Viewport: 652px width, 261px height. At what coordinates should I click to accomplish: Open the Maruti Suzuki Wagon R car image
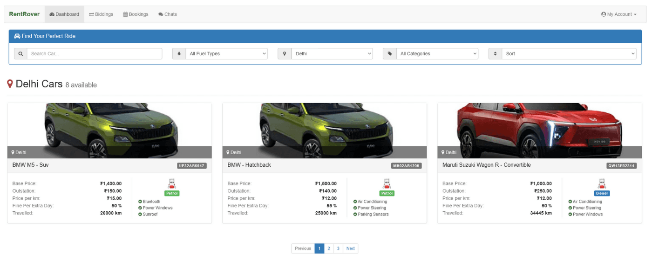(x=540, y=130)
